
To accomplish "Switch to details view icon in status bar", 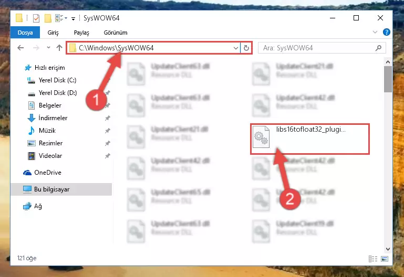I will click(x=373, y=259).
